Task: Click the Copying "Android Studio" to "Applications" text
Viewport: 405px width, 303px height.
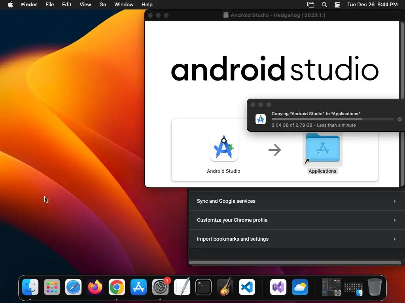Action: (316, 114)
